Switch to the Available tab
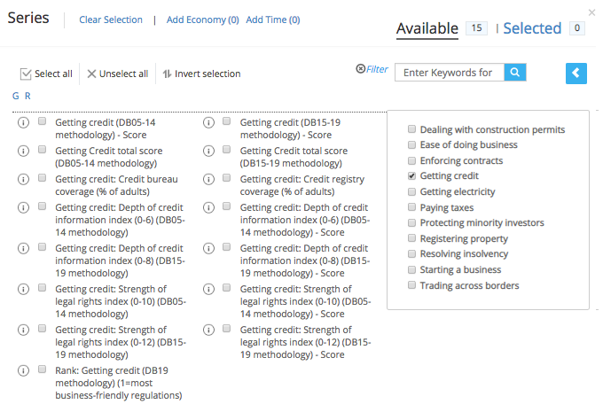603x412 pixels. [427, 28]
